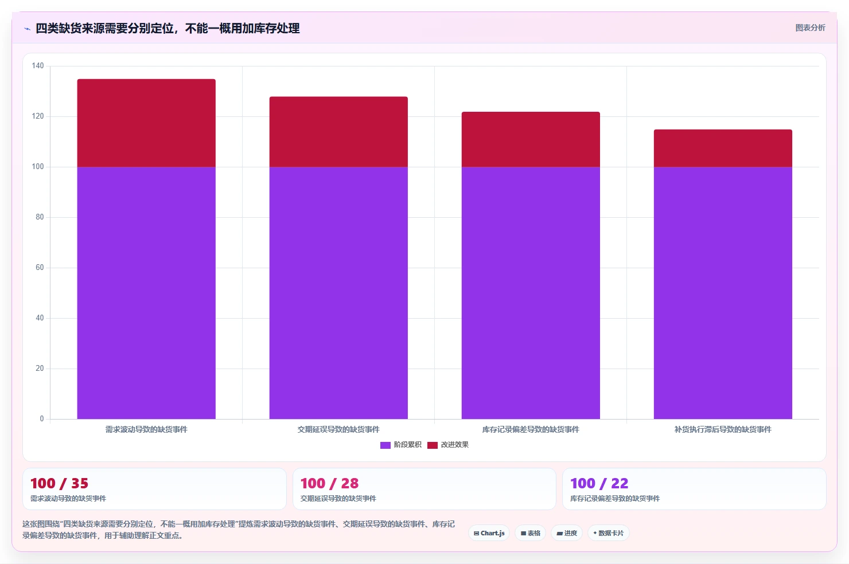Click the y-axis value 100

(38, 167)
